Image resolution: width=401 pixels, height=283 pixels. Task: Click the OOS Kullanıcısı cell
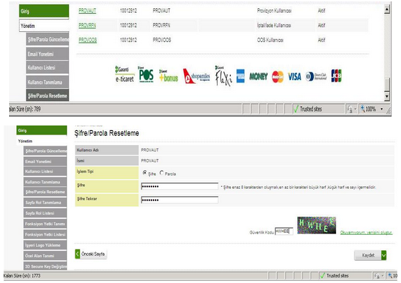(x=270, y=40)
